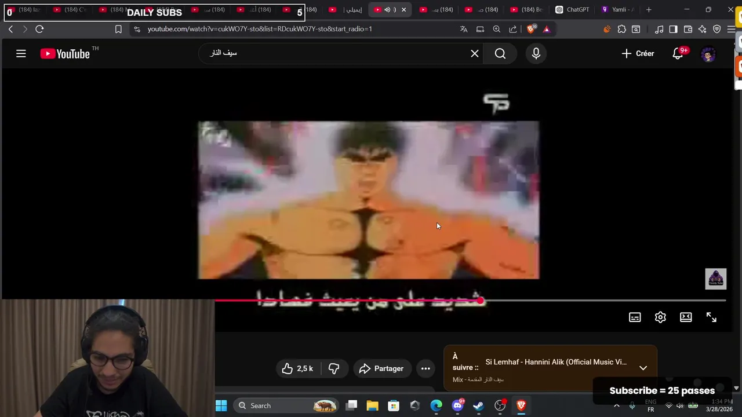Open the extensions puzzle piece menu
The height and width of the screenshot is (417, 742).
click(622, 29)
